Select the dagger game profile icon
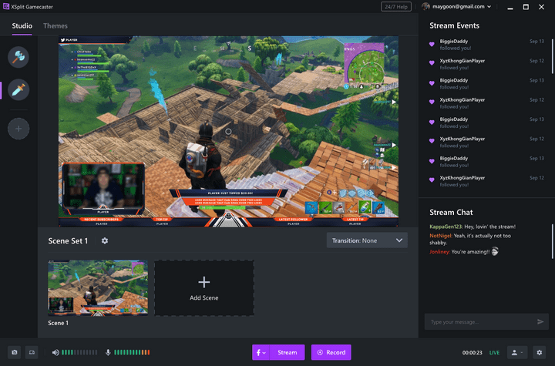Screen dimensions: 555x366 pos(18,89)
